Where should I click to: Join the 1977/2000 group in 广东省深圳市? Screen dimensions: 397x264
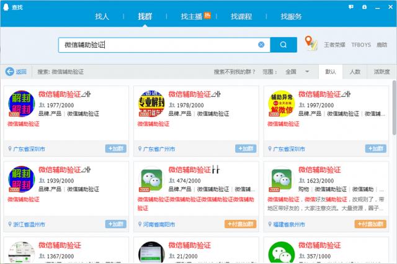point(116,149)
